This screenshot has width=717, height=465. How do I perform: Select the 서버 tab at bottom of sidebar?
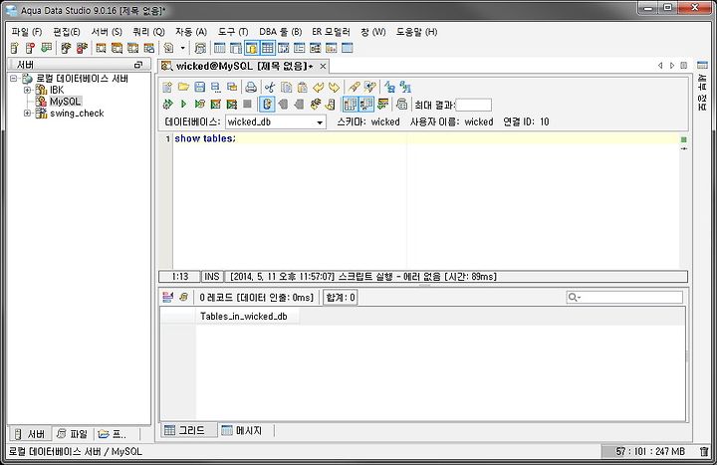click(30, 433)
